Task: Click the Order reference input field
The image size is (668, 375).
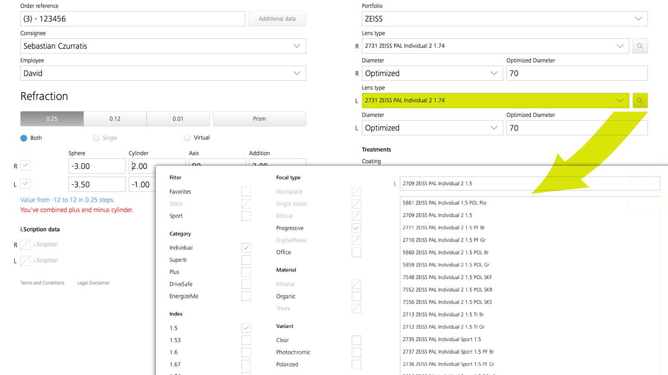Action: click(x=133, y=19)
